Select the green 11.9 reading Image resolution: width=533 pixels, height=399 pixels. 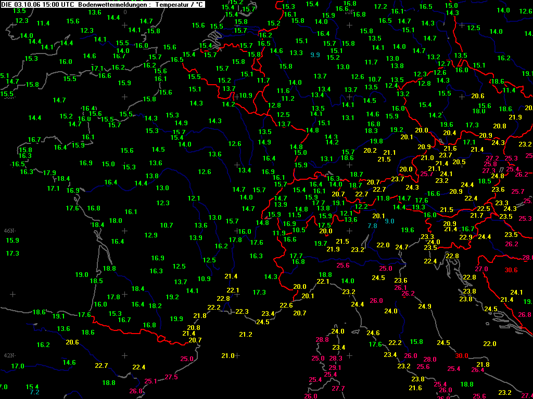coord(279,233)
